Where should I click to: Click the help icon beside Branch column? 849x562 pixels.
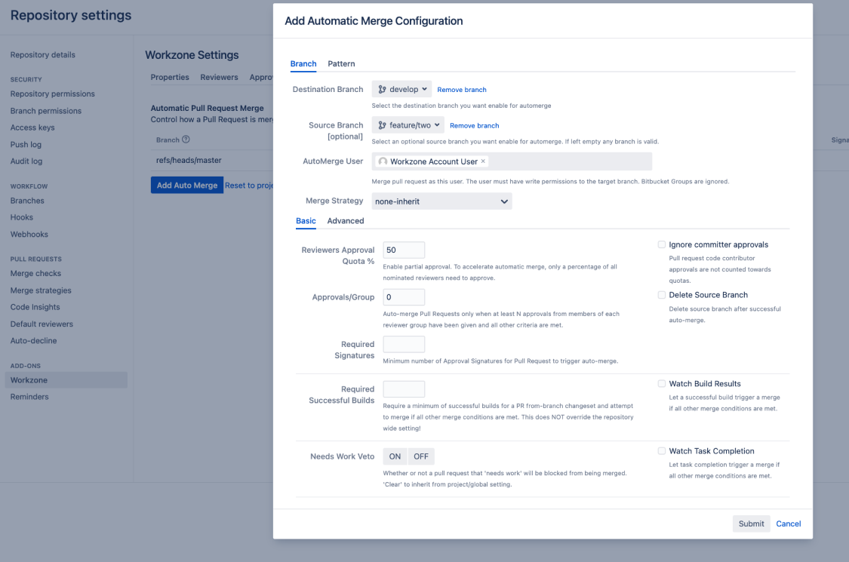[186, 140]
